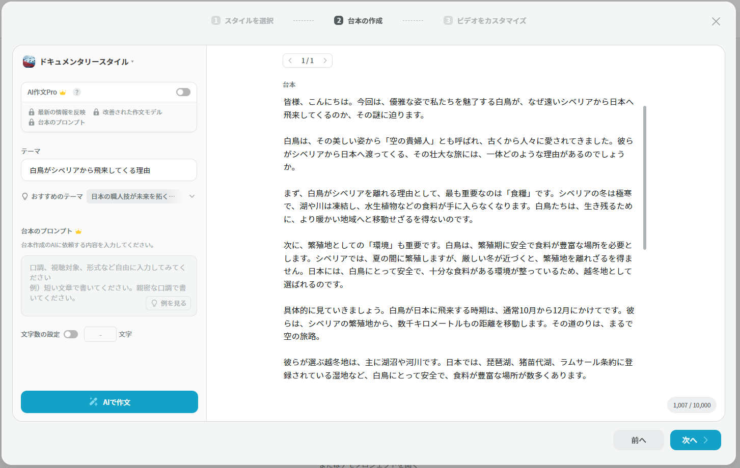The width and height of the screenshot is (740, 468).
Task: Expand the recommended themes chevron
Action: (x=192, y=196)
